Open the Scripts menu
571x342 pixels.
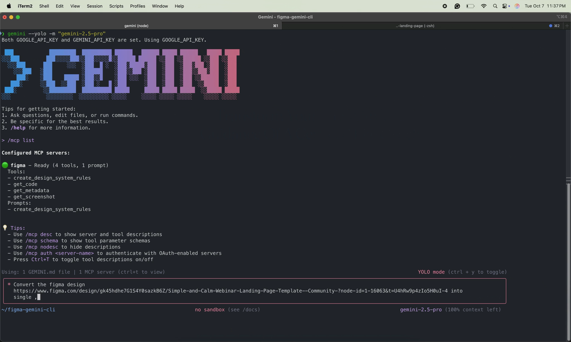[116, 6]
